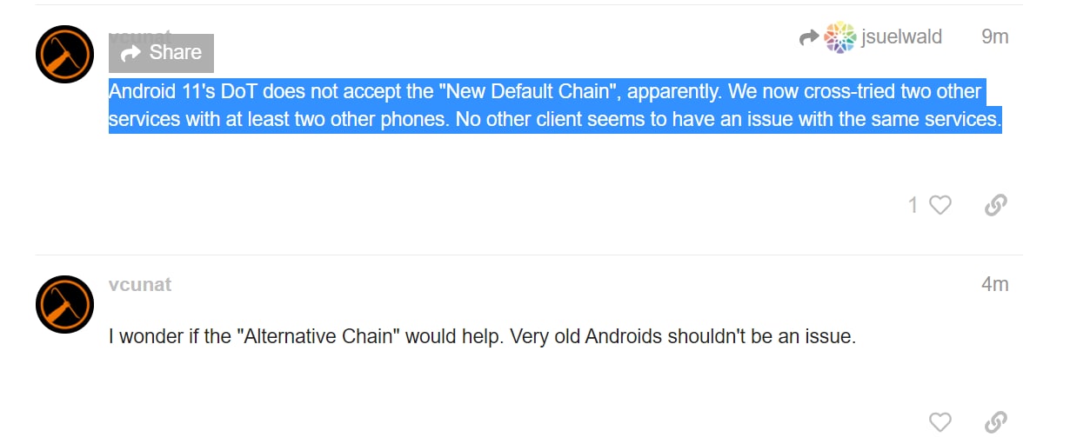Screen dimensions: 1070x437
Task: Copy link icon of the second post
Action: [x=996, y=422]
